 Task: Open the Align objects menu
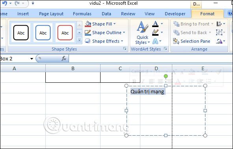click(x=221, y=24)
